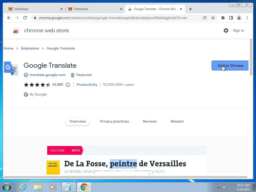Open the Extensions puzzle icon
Image resolution: width=256 pixels, height=192 pixels.
pyautogui.click(x=223, y=18)
